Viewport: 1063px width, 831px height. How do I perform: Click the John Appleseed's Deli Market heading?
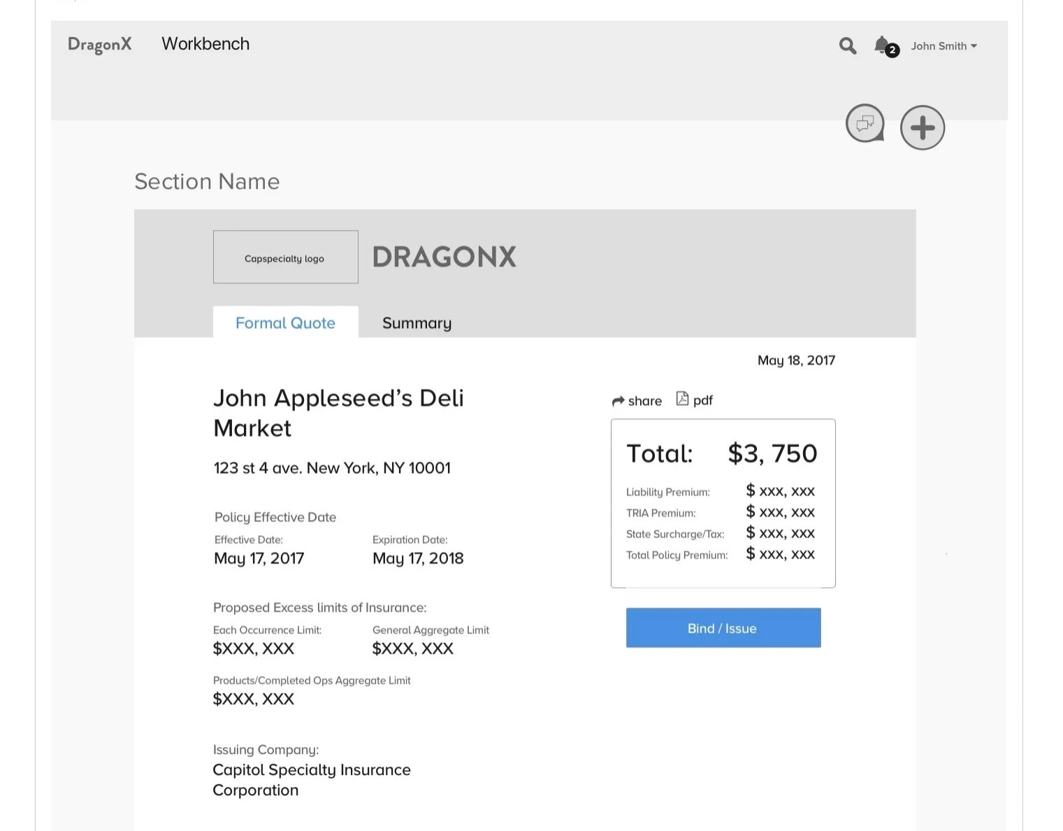(338, 413)
